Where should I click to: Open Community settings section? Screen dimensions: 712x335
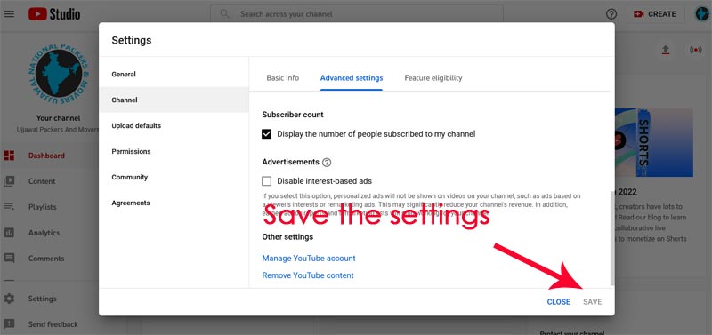[174, 177]
